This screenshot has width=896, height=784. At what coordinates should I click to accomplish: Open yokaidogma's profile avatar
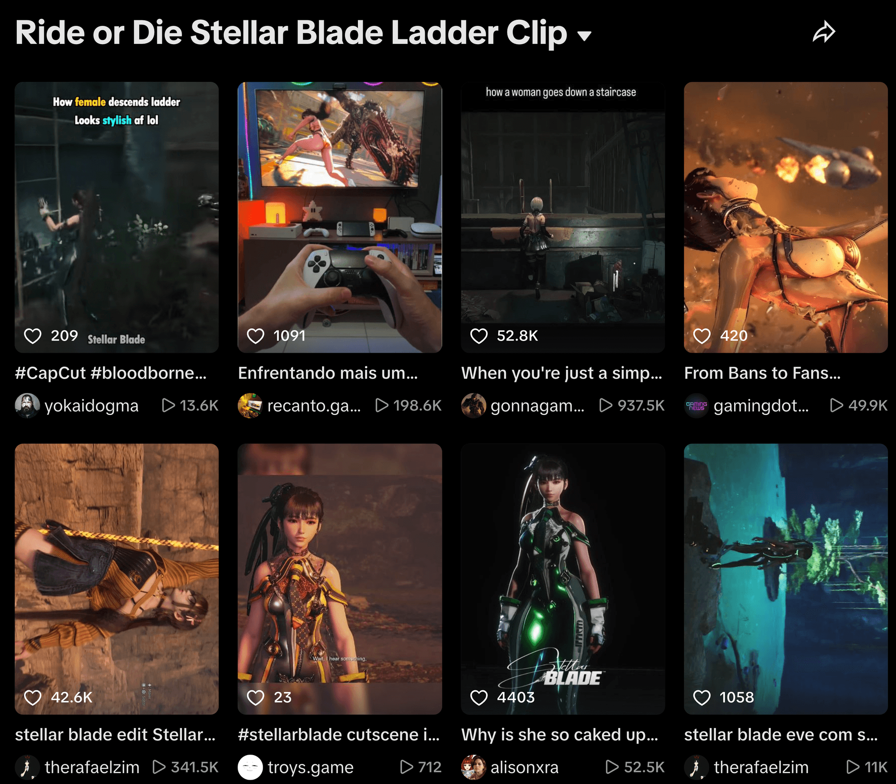point(27,405)
